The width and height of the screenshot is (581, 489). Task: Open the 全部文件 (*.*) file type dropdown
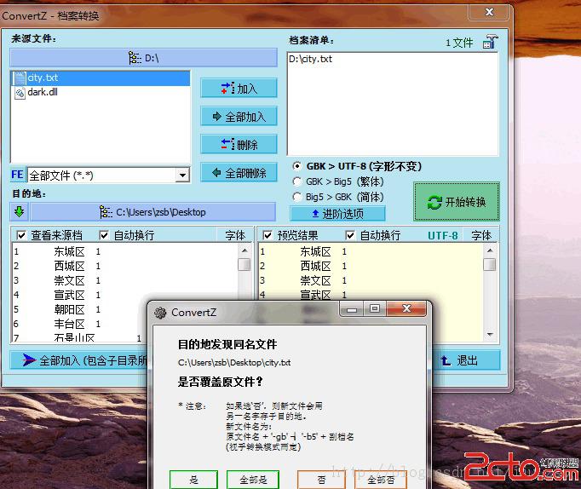point(182,175)
